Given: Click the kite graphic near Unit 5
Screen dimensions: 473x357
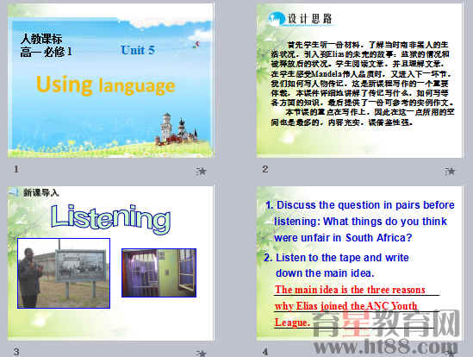Looking at the screenshot, I should pyautogui.click(x=196, y=44).
